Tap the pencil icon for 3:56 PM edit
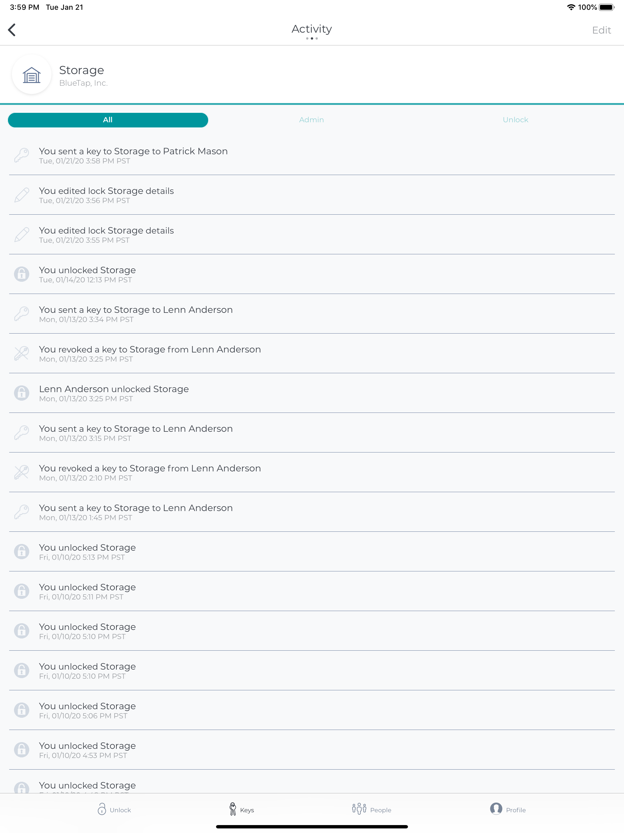624x833 pixels. (22, 195)
